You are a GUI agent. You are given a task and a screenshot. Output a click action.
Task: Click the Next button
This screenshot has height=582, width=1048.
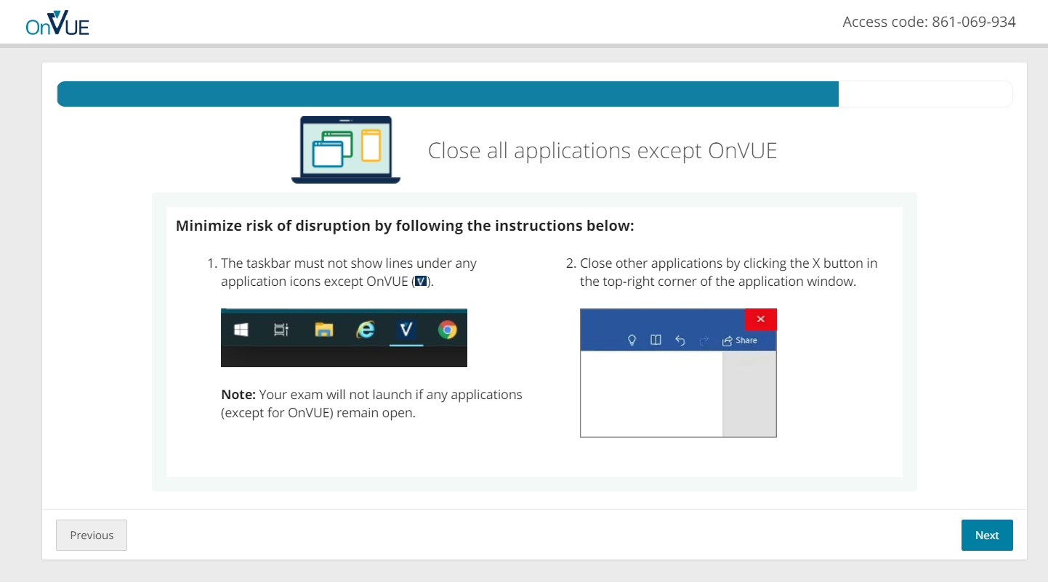coord(987,535)
